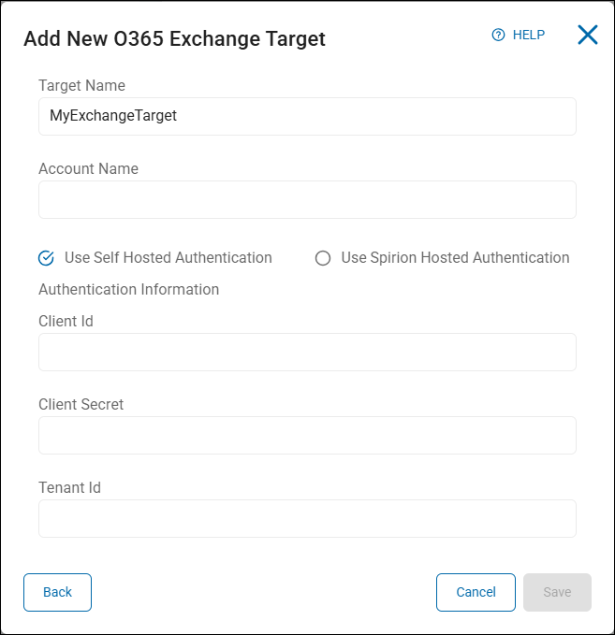615x635 pixels.
Task: Close the Add New O365 Exchange Target dialog
Action: 587,35
